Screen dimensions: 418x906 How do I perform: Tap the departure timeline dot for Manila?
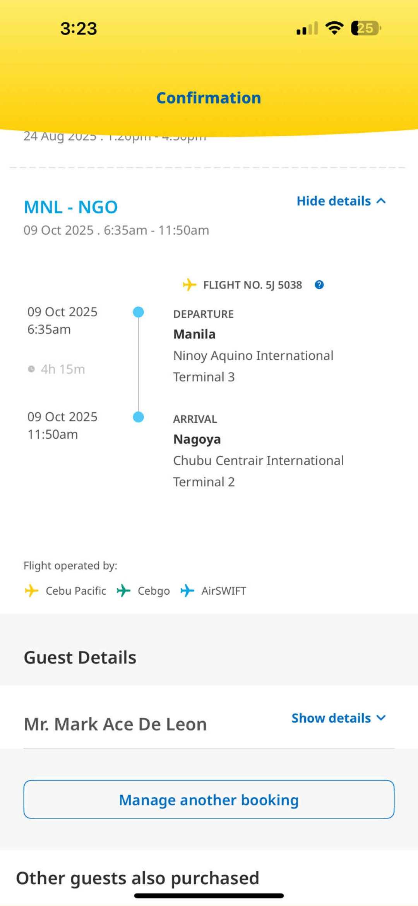coord(138,312)
